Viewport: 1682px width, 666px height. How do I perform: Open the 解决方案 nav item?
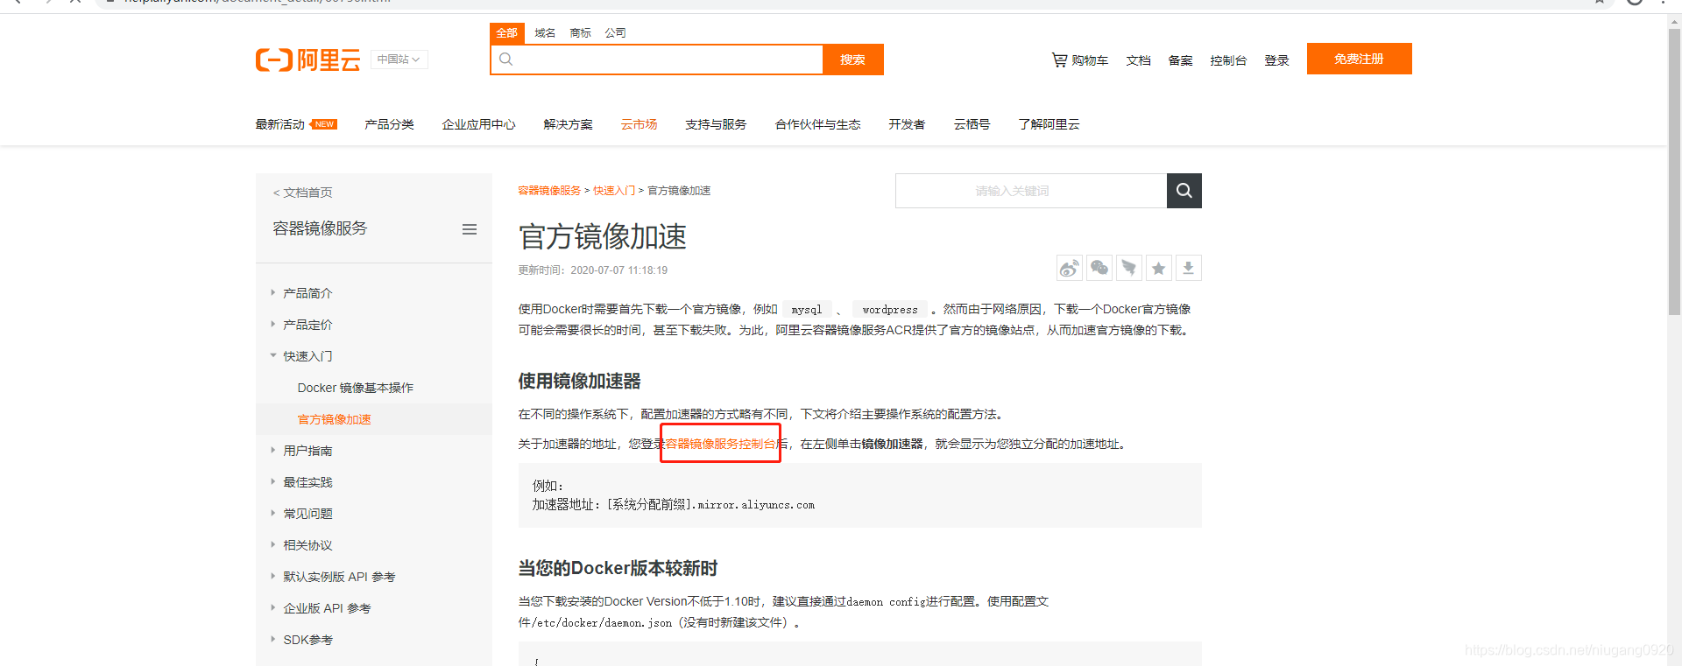(x=568, y=124)
